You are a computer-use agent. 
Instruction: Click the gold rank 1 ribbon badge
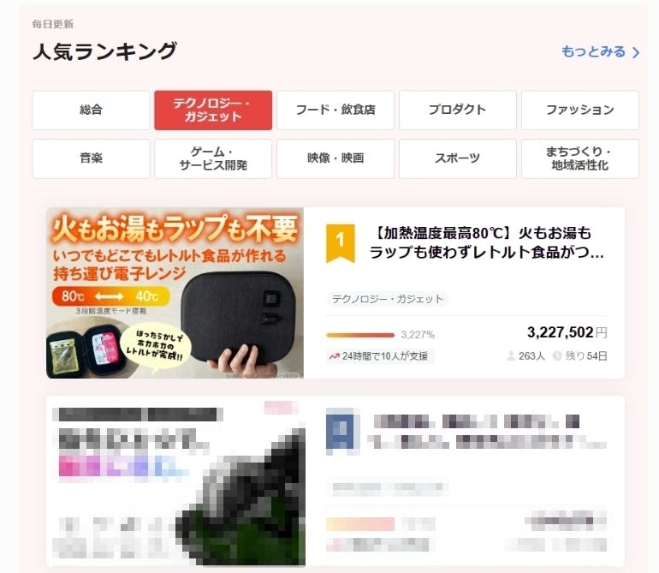coord(341,243)
